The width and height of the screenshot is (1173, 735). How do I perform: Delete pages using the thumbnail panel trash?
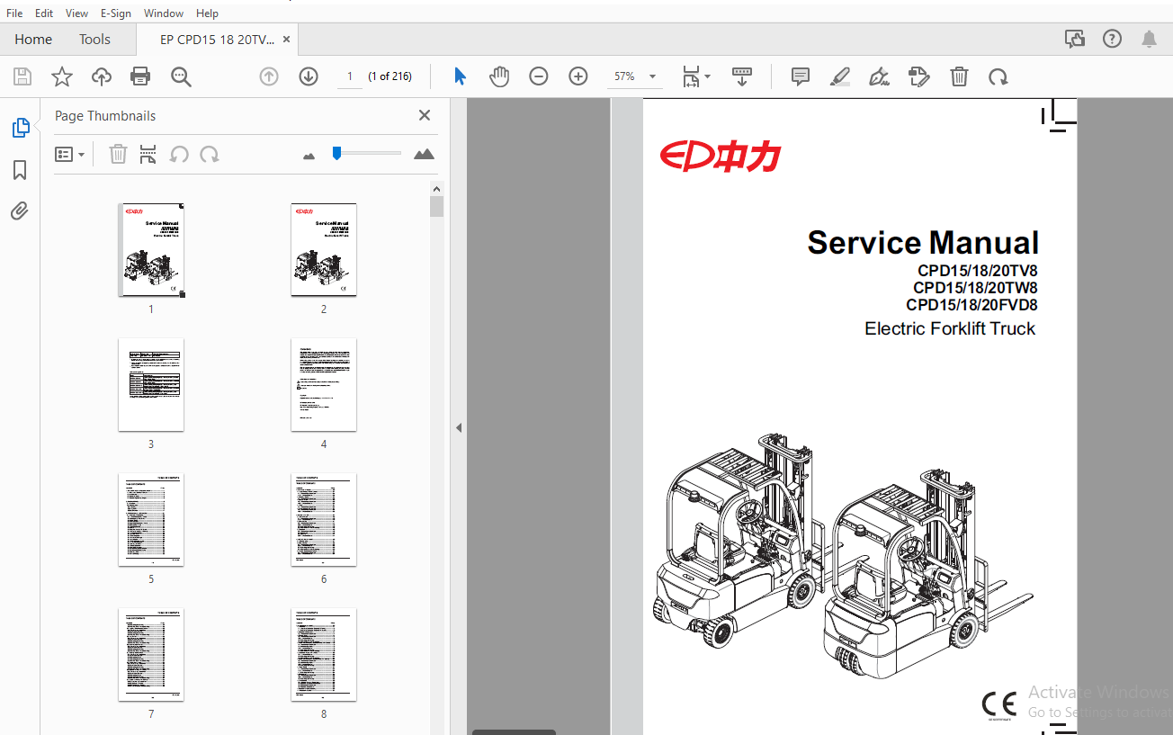pos(118,155)
